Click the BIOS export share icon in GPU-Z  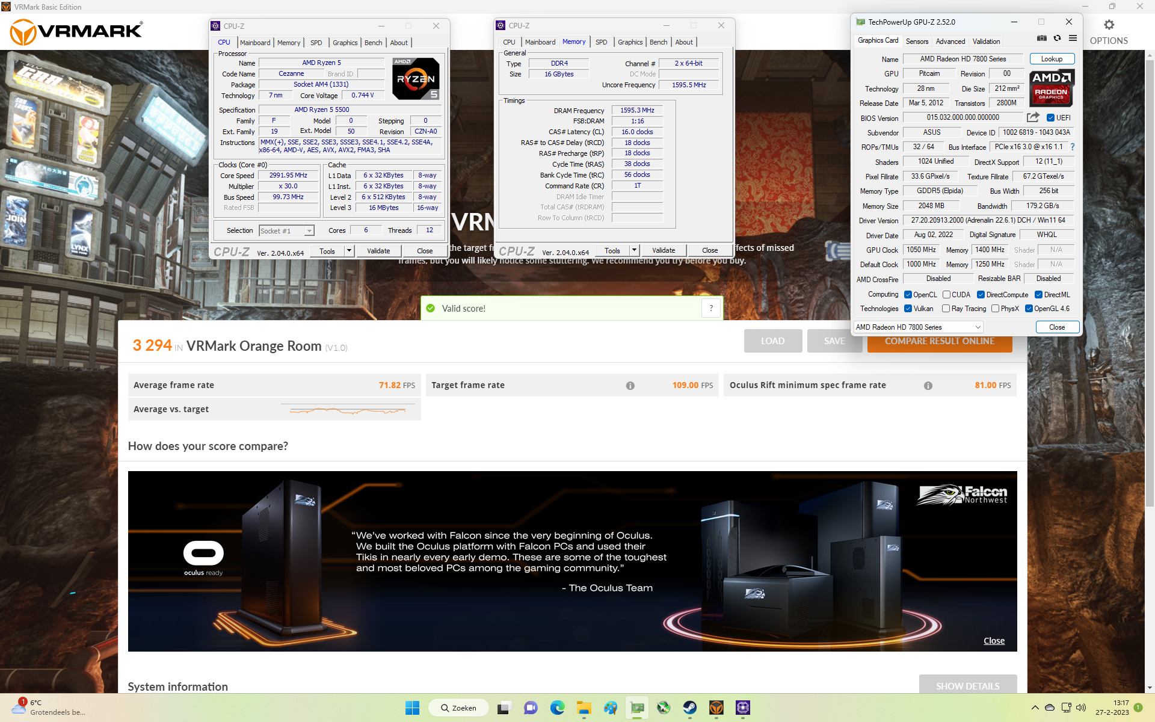pyautogui.click(x=1033, y=117)
